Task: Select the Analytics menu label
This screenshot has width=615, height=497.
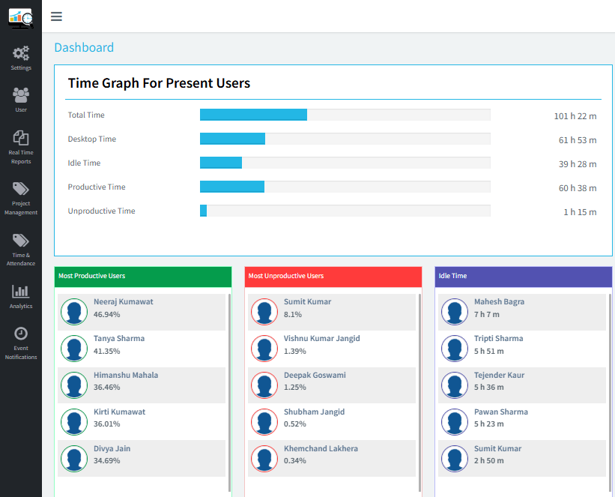Action: coord(21,306)
